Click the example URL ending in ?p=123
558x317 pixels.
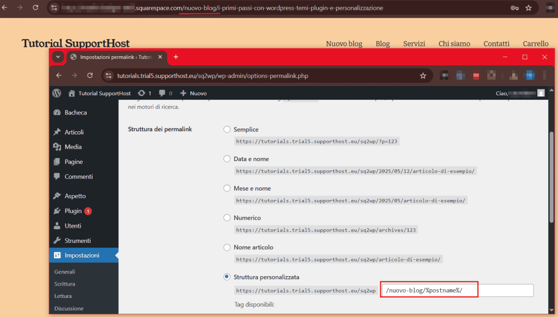[317, 141]
